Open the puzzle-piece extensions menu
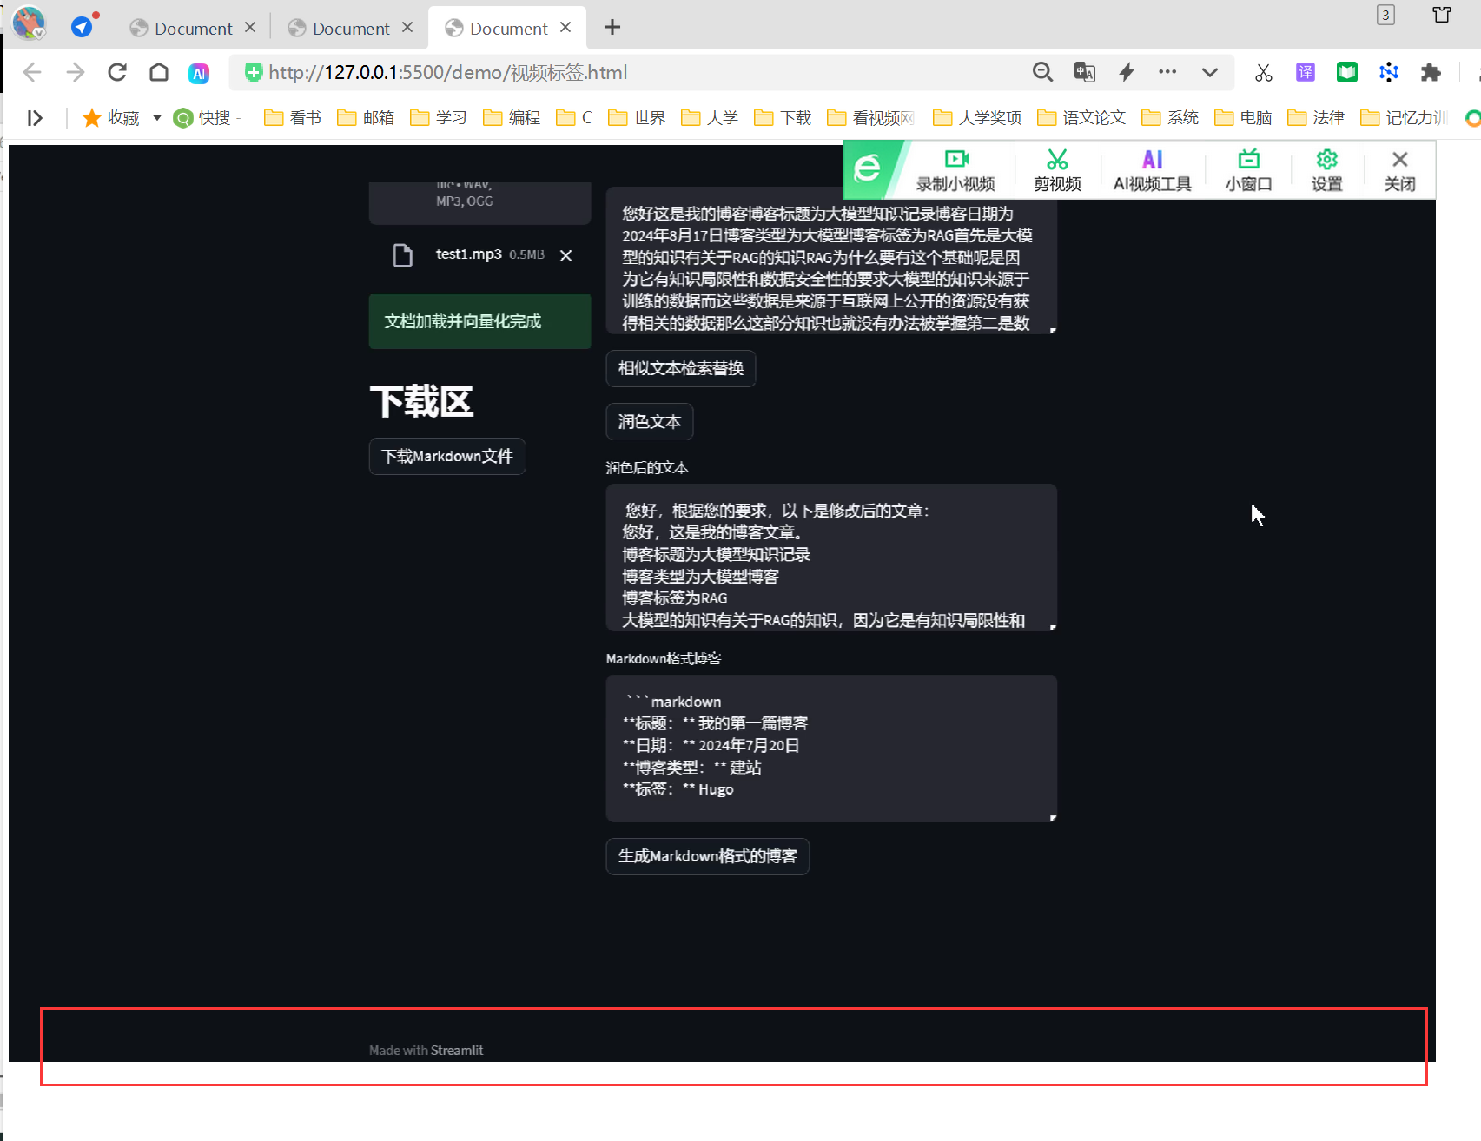1481x1141 pixels. [1431, 72]
